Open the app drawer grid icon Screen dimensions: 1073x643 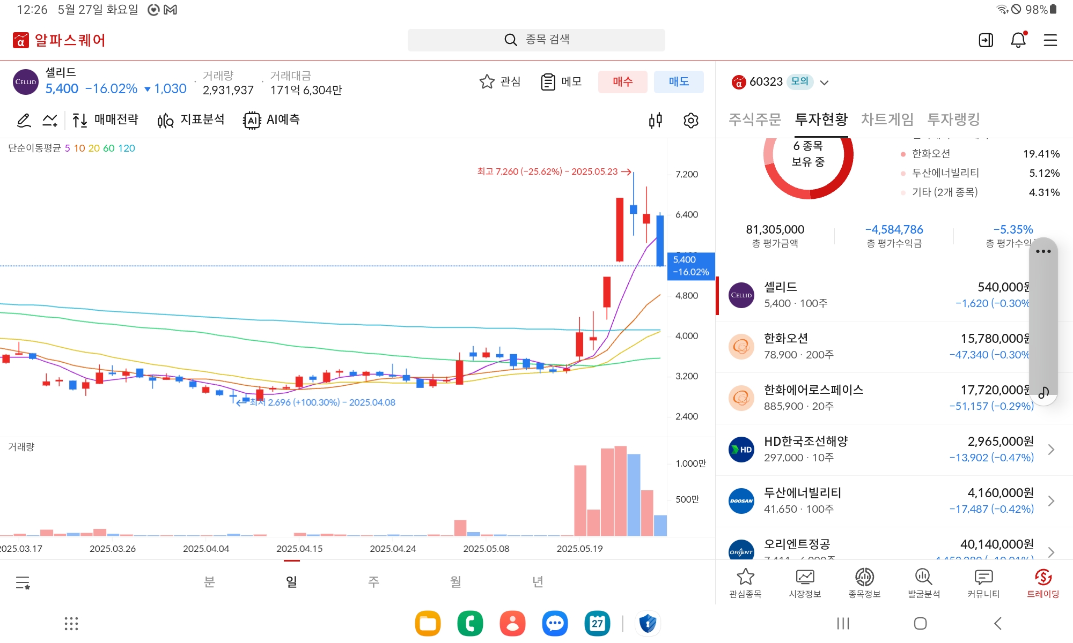(71, 623)
